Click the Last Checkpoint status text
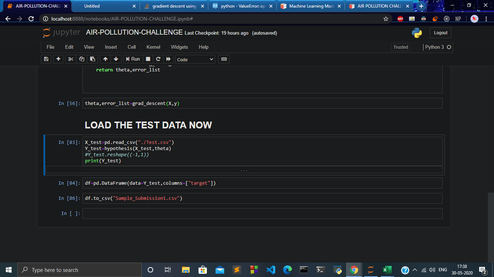 click(217, 33)
